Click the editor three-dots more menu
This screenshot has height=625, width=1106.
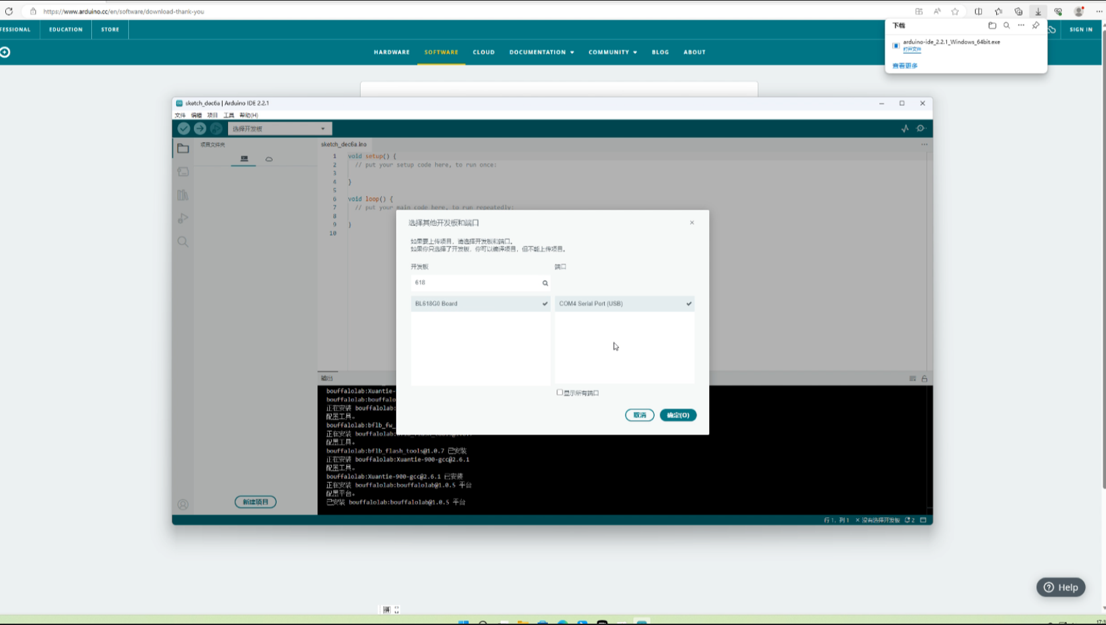pyautogui.click(x=924, y=145)
